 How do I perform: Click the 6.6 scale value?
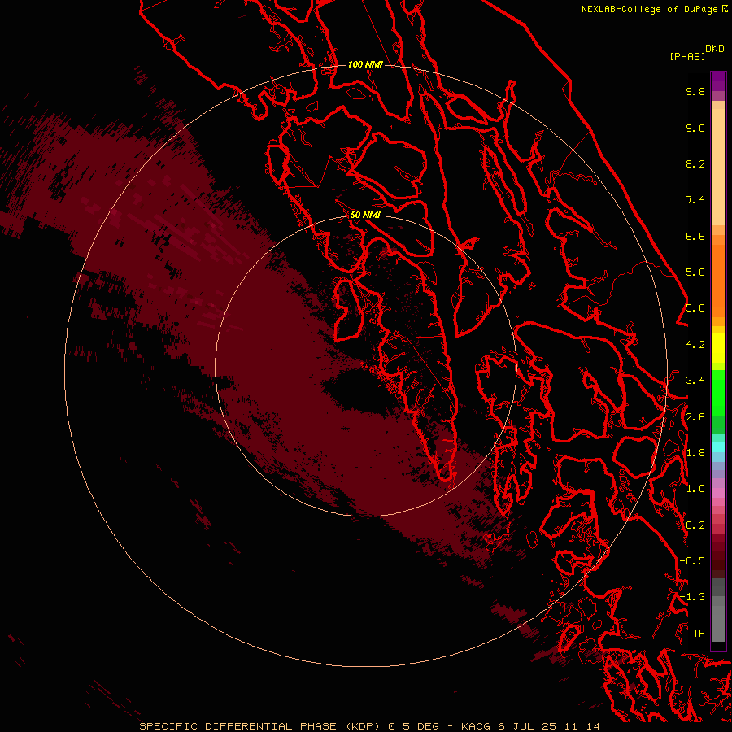point(695,236)
